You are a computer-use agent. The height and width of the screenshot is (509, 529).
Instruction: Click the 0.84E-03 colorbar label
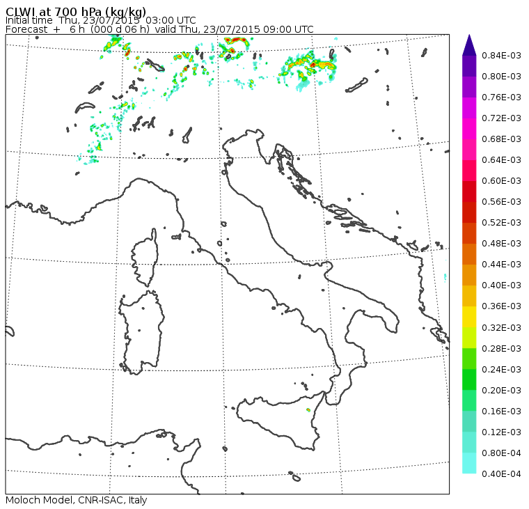point(501,55)
